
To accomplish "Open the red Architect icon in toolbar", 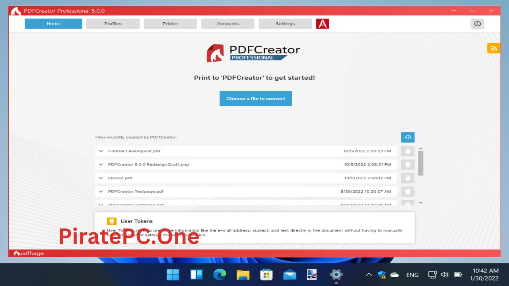I will 322,24.
